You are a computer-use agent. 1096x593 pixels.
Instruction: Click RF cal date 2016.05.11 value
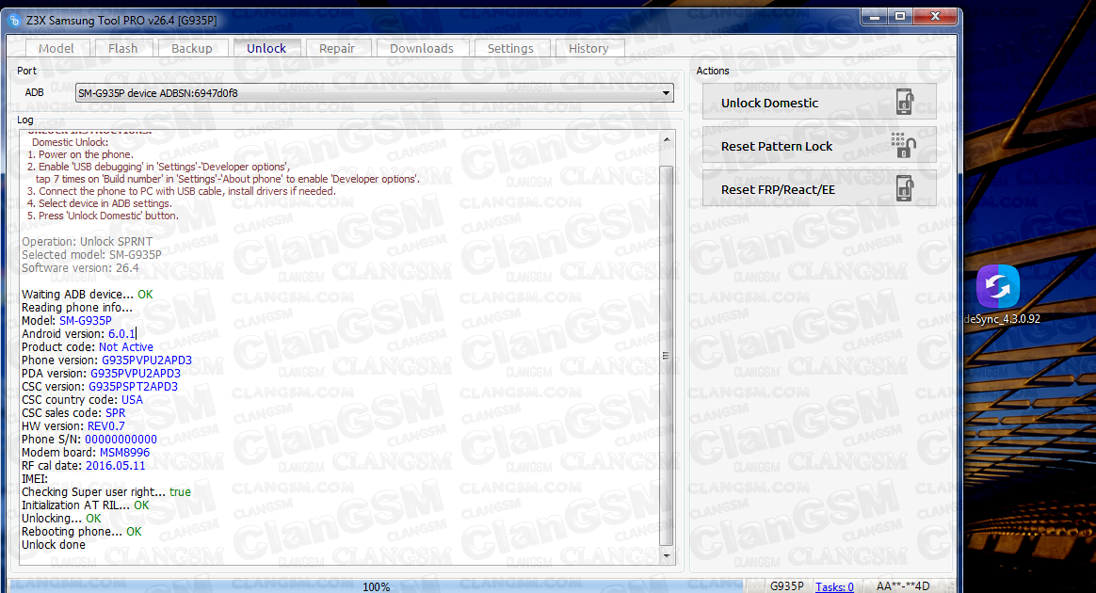click(x=115, y=466)
